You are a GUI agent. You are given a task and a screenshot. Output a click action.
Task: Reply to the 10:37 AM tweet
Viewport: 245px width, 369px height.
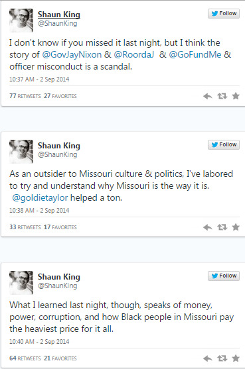click(x=208, y=96)
